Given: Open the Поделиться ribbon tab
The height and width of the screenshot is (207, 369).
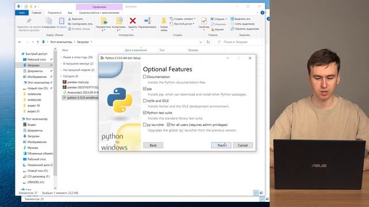Looking at the screenshot, I should (x=55, y=13).
